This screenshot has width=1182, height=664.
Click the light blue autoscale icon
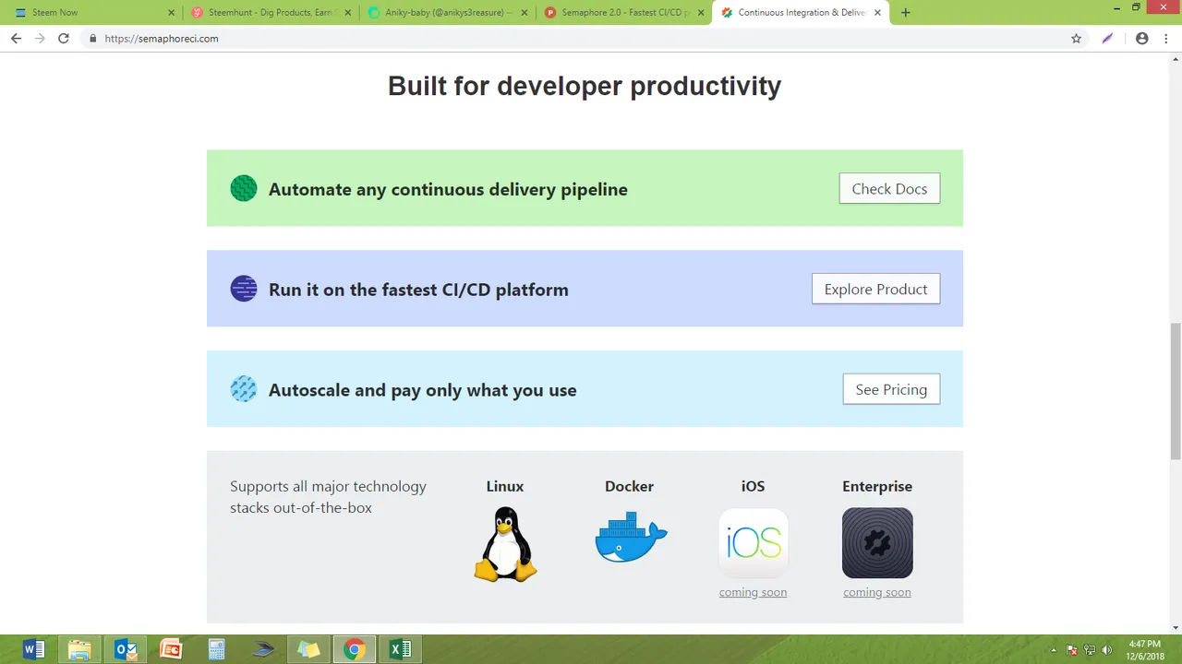tap(244, 389)
